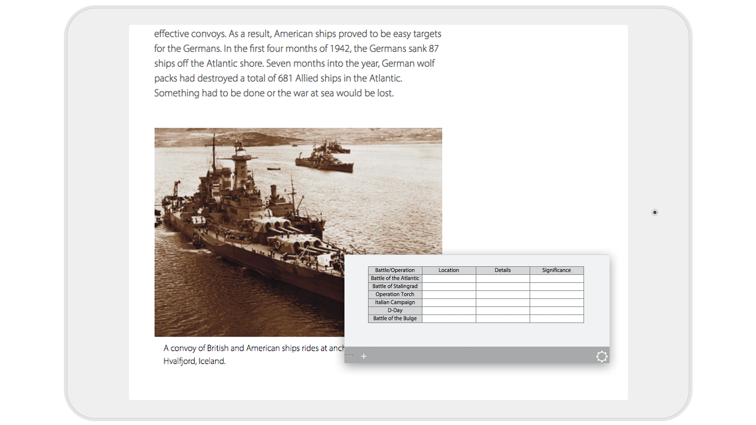Click the add symbol beside the minus handle
The height and width of the screenshot is (425, 756).
pyautogui.click(x=364, y=356)
